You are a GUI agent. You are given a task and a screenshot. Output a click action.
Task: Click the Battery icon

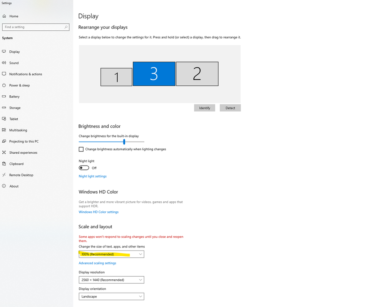click(x=4, y=96)
